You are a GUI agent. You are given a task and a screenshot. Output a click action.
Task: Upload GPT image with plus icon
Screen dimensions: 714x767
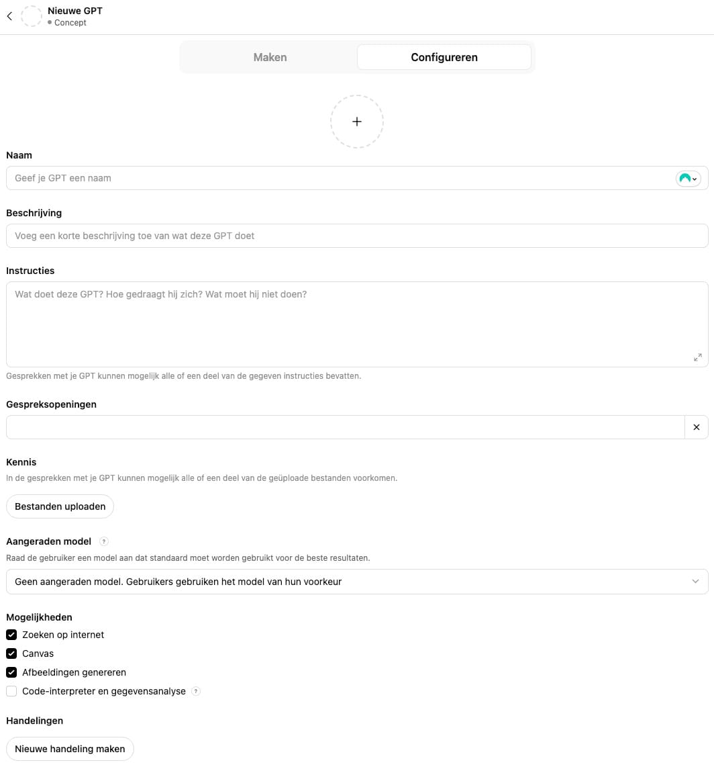[357, 122]
